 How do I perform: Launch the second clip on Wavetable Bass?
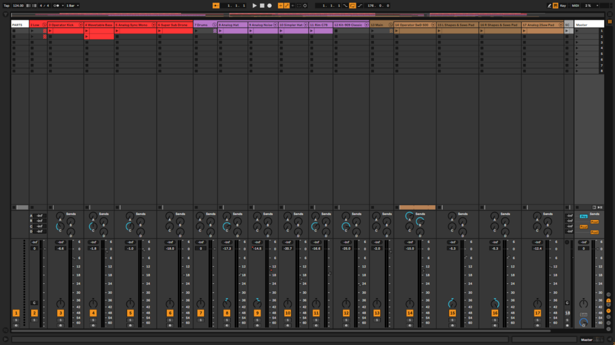coord(87,37)
